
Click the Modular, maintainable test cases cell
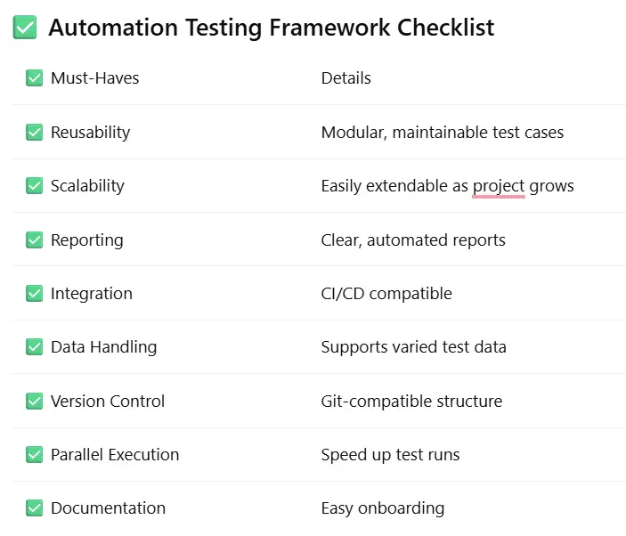[443, 132]
